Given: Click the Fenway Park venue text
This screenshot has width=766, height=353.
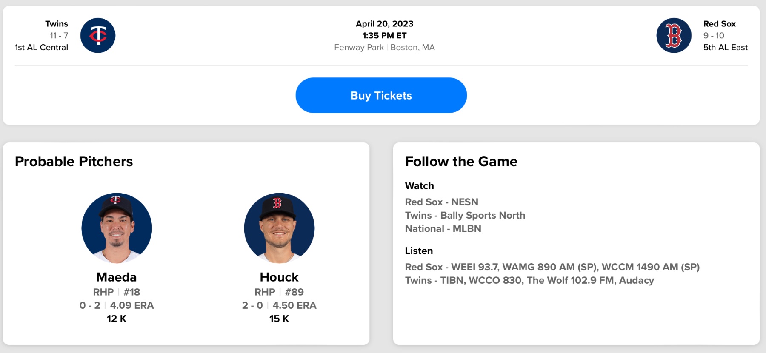Looking at the screenshot, I should click(x=359, y=47).
